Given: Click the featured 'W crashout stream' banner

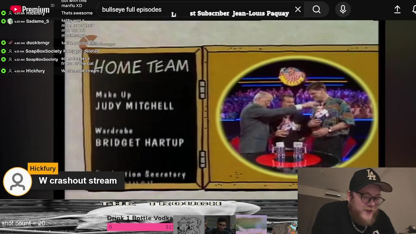Looking at the screenshot, I should (78, 181).
